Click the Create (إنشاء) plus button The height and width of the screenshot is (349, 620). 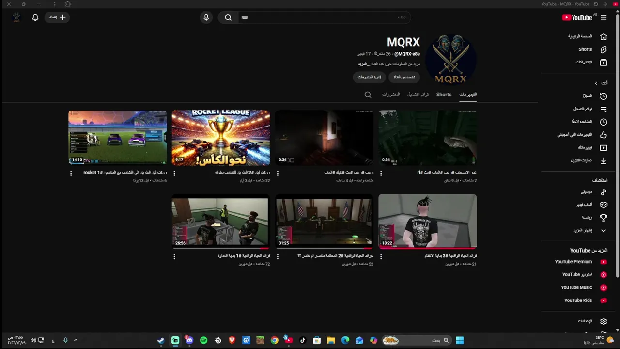coord(58,17)
